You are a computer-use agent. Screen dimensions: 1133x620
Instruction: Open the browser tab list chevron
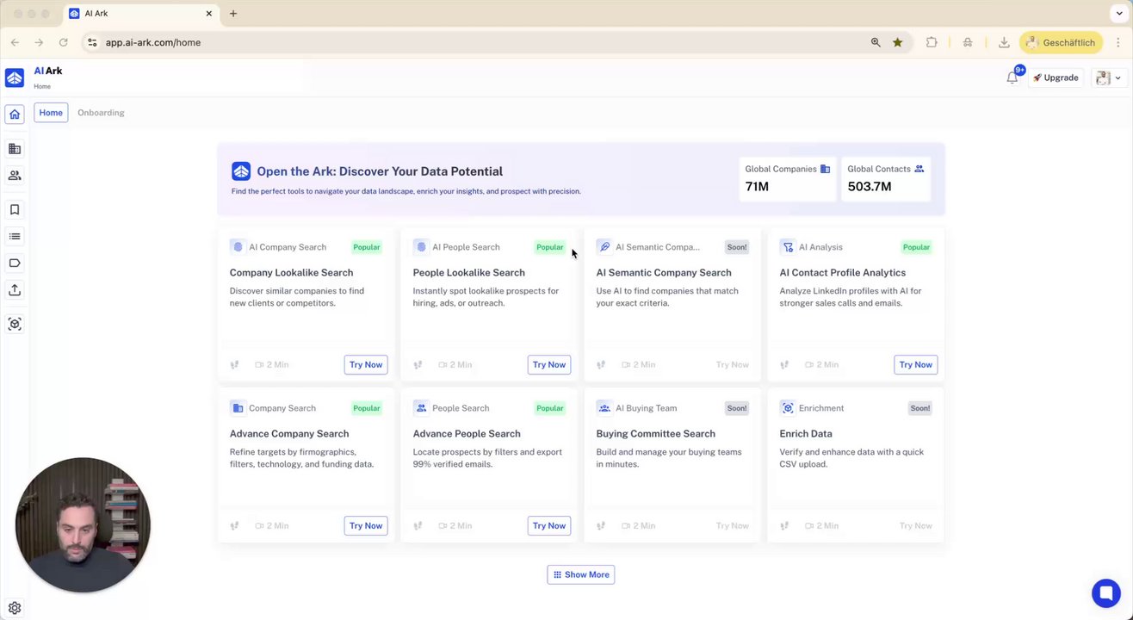point(1119,14)
